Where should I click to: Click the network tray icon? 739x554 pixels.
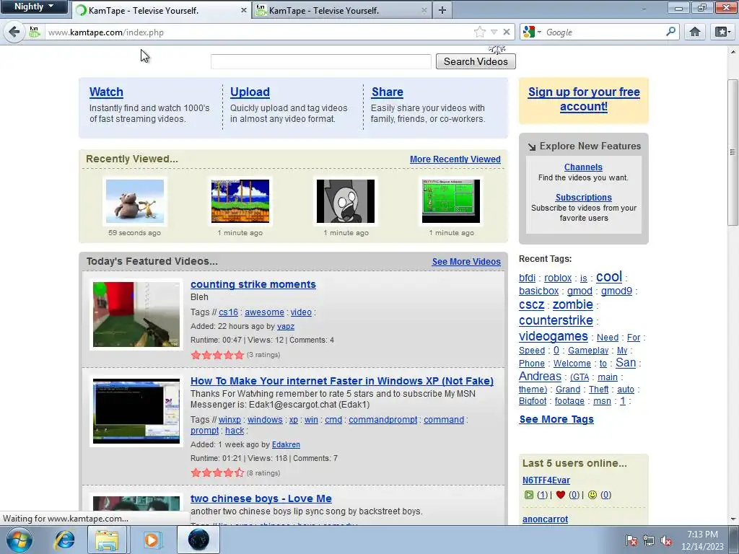[649, 541]
